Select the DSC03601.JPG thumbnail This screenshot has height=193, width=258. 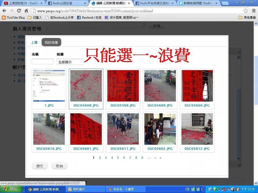coord(86,132)
